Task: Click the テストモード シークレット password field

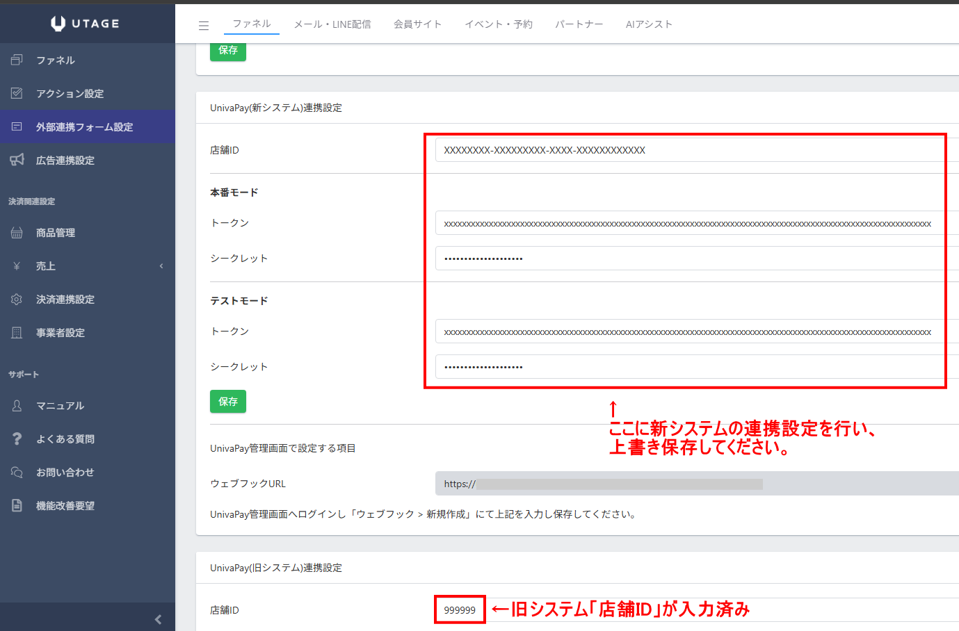Action: point(688,367)
